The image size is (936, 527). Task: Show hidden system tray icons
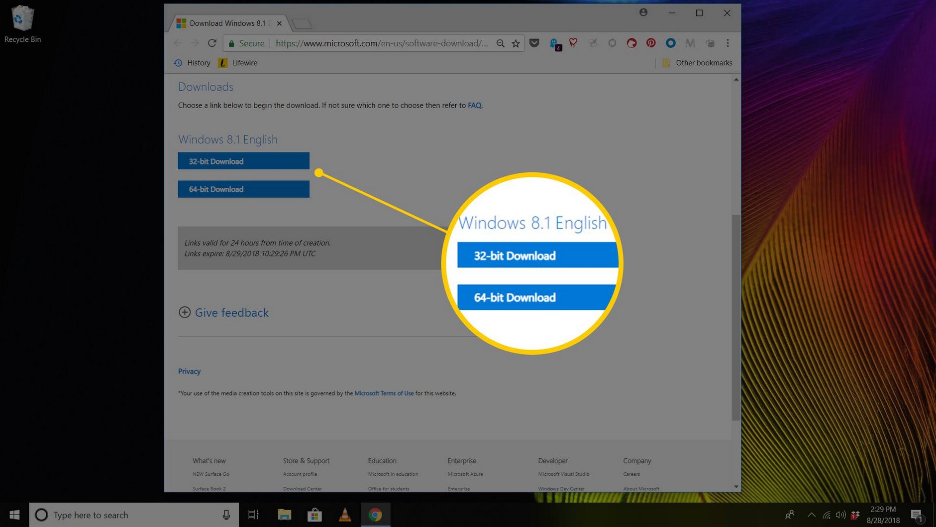pos(811,515)
